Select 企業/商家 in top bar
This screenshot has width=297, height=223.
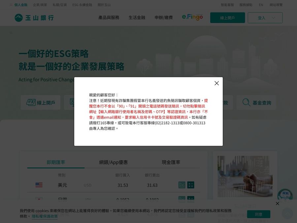pos(40,5)
